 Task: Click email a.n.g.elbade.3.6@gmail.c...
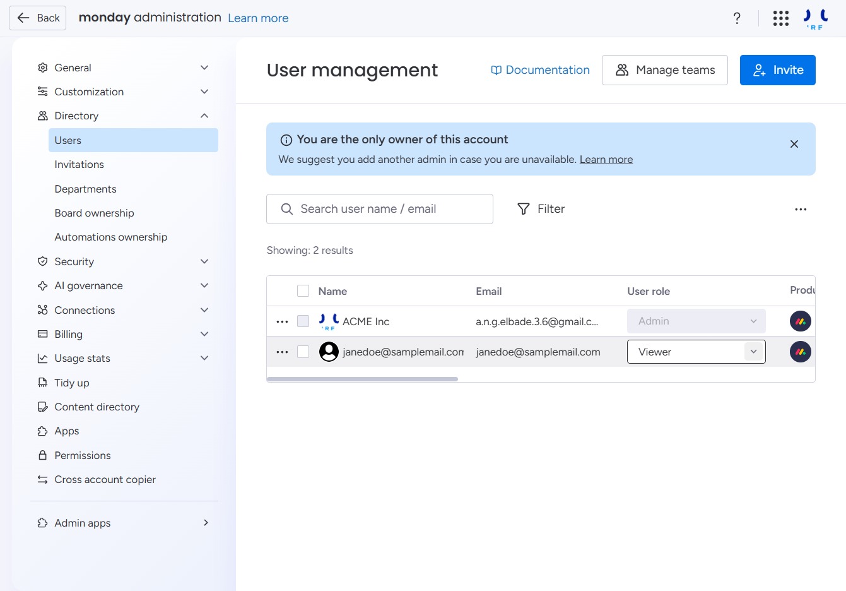point(537,321)
